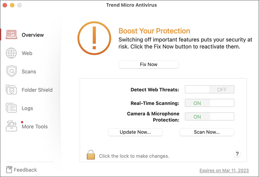Go to the Folder Shield section label

point(37,90)
